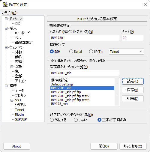
Task: Click the port field showing 22
Action: click(x=133, y=38)
